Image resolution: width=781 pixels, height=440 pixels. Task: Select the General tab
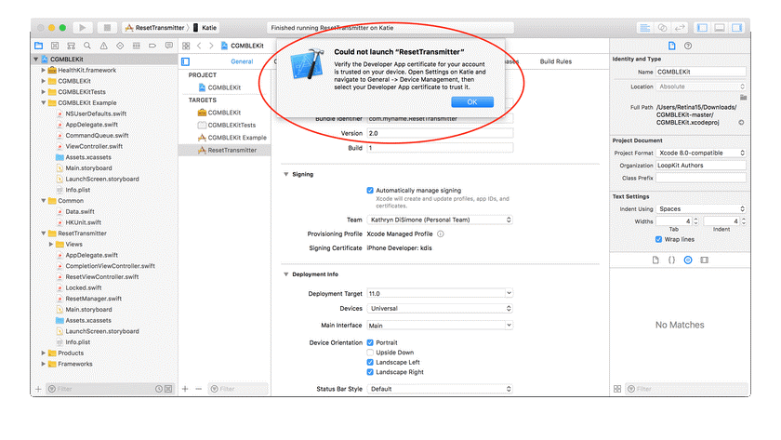242,61
